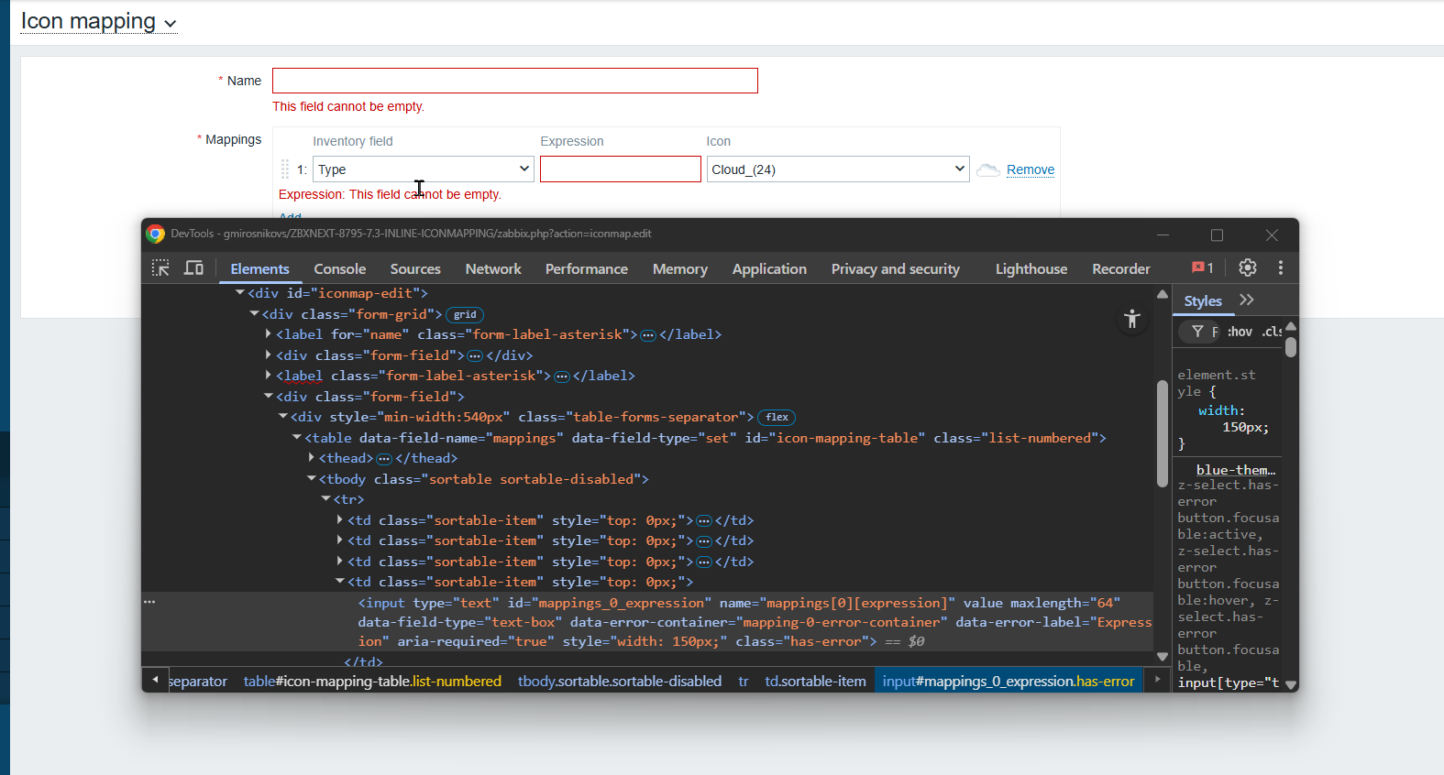Grab the drag handle for mapping row 1

pos(285,169)
